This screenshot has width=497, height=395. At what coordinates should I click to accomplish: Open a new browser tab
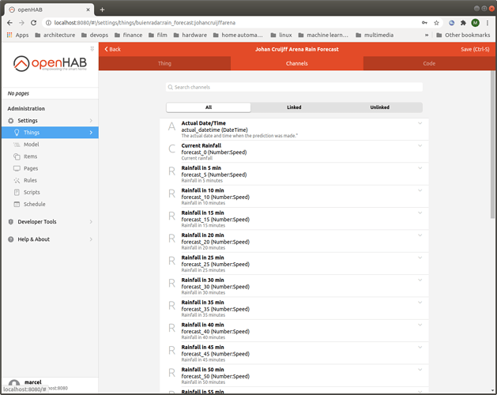pyautogui.click(x=102, y=9)
